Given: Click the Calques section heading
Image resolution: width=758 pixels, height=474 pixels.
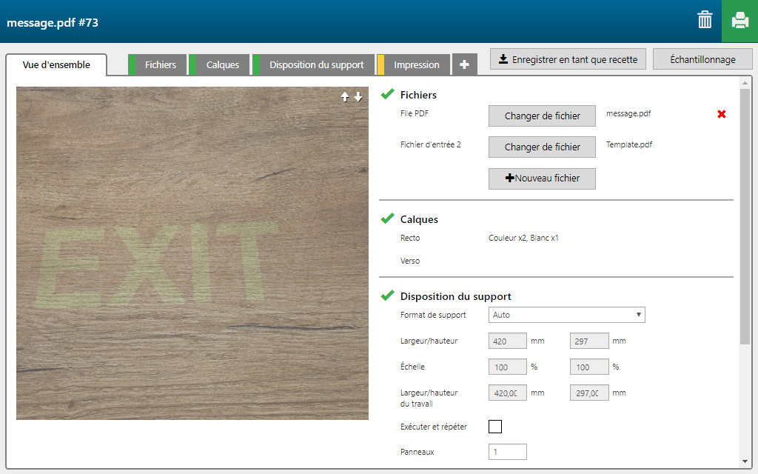Looking at the screenshot, I should click(419, 219).
